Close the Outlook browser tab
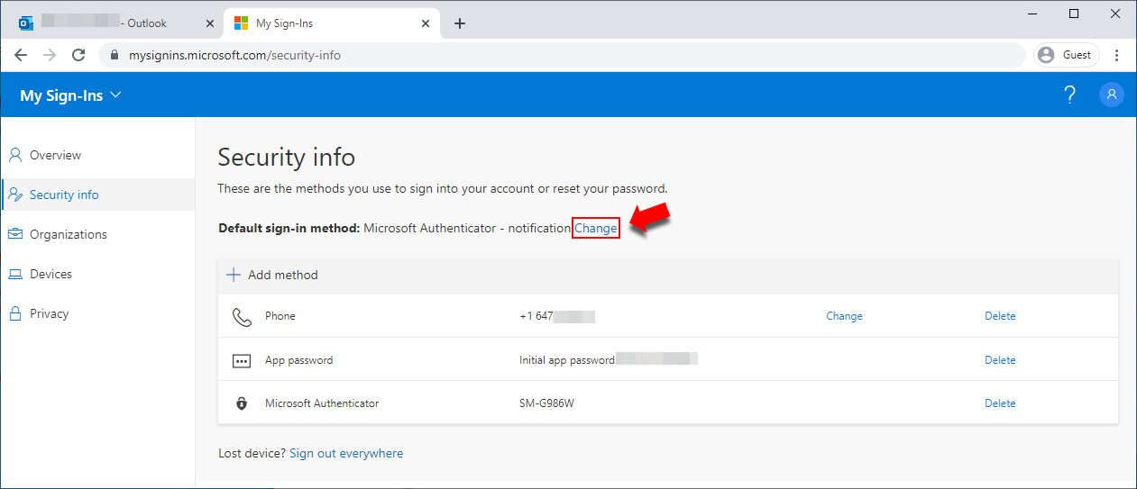This screenshot has height=489, width=1137. [x=210, y=23]
